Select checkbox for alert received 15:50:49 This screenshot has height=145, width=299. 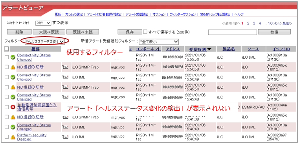pos(7,77)
